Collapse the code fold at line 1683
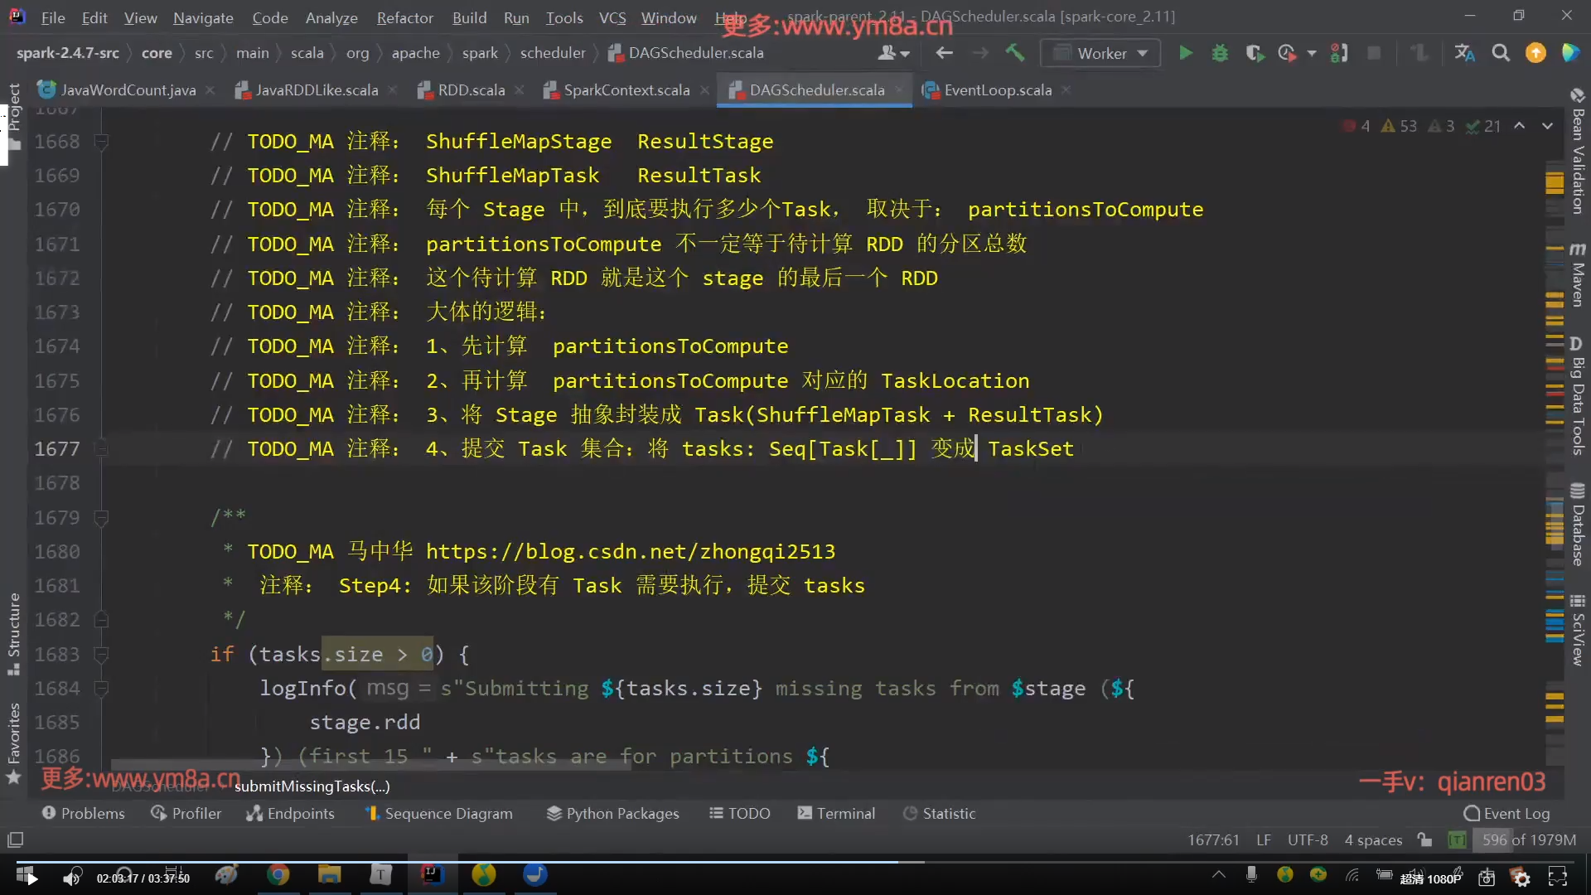This screenshot has width=1591, height=895. [x=101, y=655]
